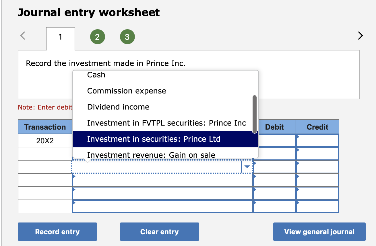376x246 pixels.
Task: Select Dividend income option
Action: 118,107
